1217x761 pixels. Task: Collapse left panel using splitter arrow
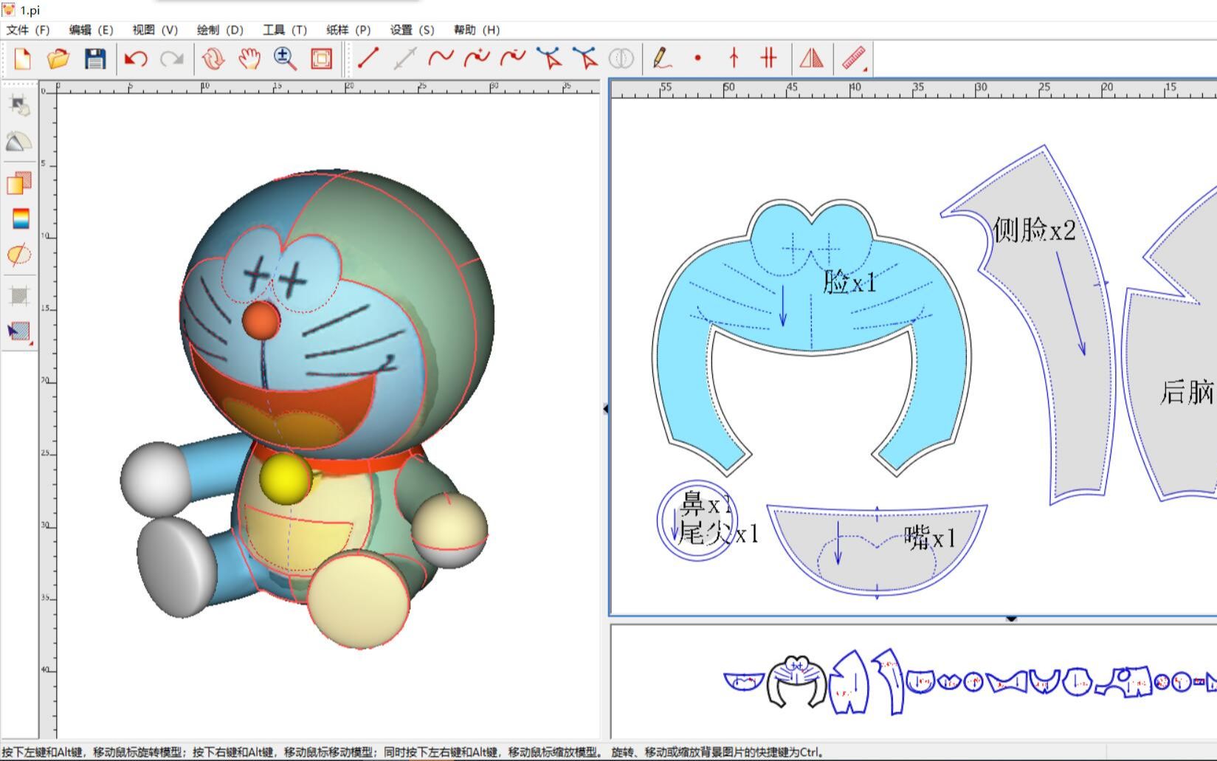point(605,408)
